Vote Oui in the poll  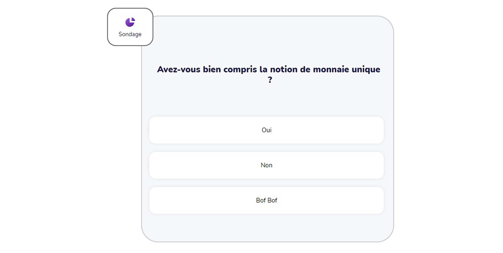tap(266, 130)
